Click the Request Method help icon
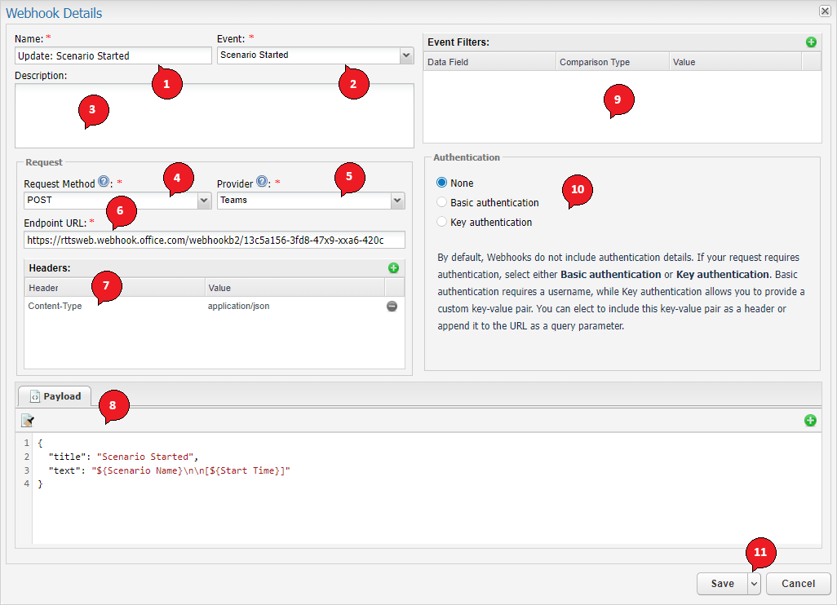837x605 pixels. (104, 183)
